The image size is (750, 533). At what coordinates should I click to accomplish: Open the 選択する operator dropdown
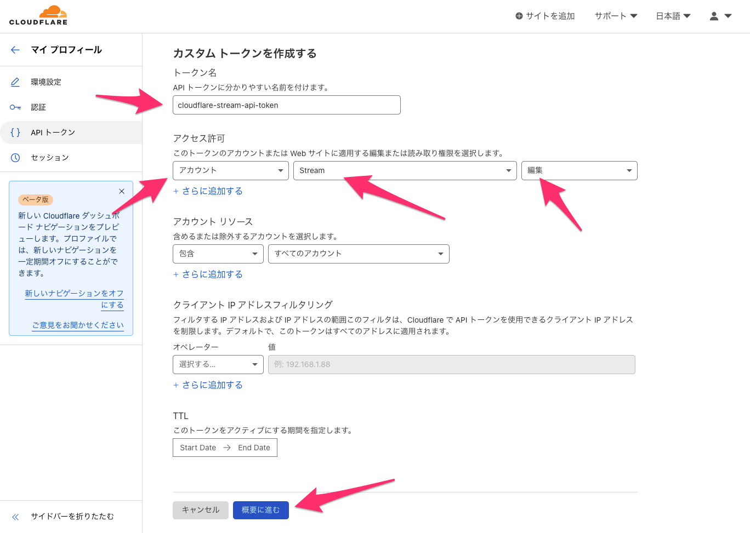[x=218, y=364]
